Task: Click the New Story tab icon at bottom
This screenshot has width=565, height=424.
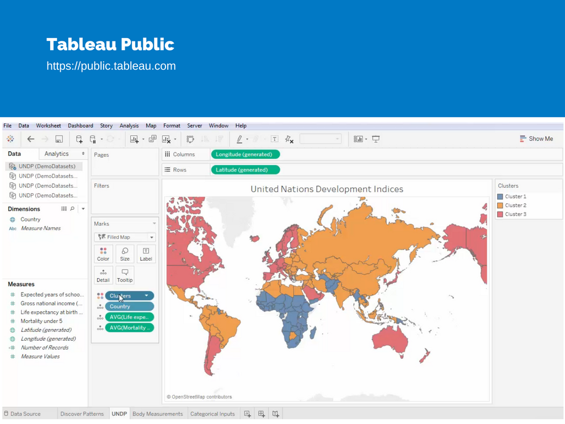Action: [276, 414]
